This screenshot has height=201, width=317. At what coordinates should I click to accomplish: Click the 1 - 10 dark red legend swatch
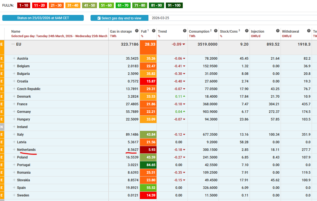point(24,5)
